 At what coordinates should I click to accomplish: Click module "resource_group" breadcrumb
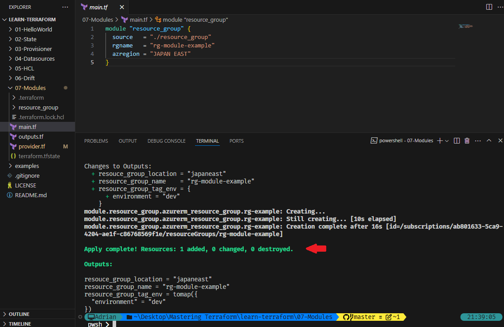click(195, 20)
